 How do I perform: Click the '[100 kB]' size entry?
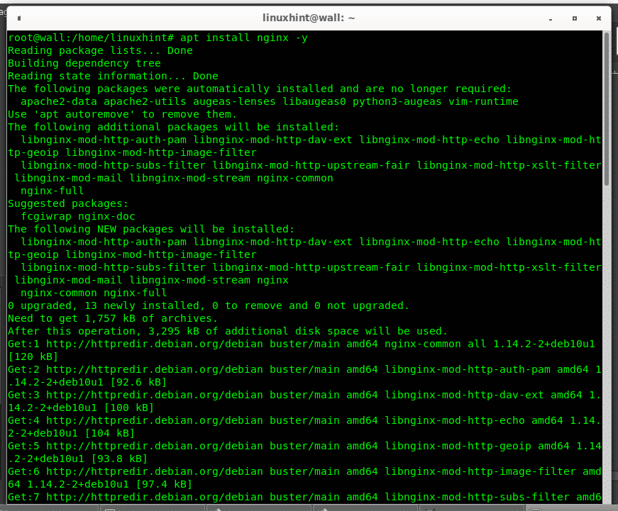coord(129,408)
